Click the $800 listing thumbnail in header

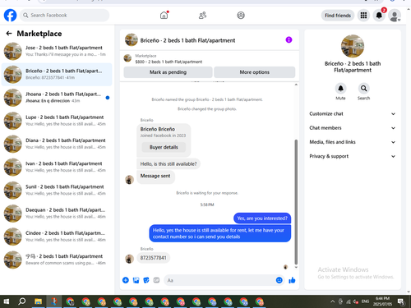click(x=127, y=58)
